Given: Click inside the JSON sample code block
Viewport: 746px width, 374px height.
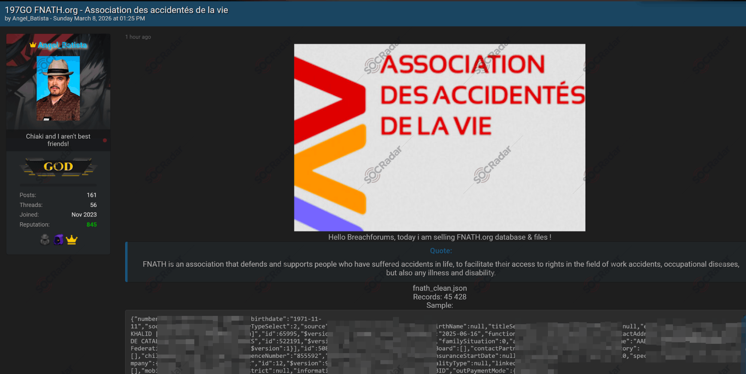Looking at the screenshot, I should [435, 342].
